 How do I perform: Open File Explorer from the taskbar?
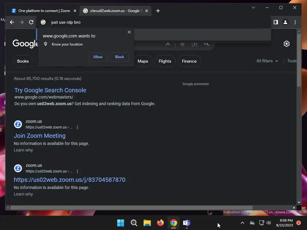[x=147, y=223]
